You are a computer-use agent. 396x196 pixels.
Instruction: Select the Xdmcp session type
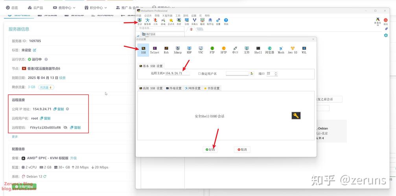click(x=177, y=50)
